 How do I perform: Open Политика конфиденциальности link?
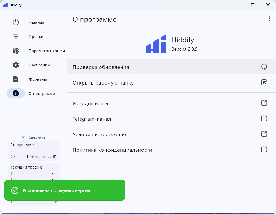pos(112,150)
